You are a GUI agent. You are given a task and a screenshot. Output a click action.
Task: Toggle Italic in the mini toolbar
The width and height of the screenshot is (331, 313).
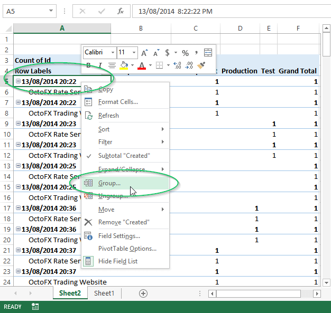pos(100,65)
